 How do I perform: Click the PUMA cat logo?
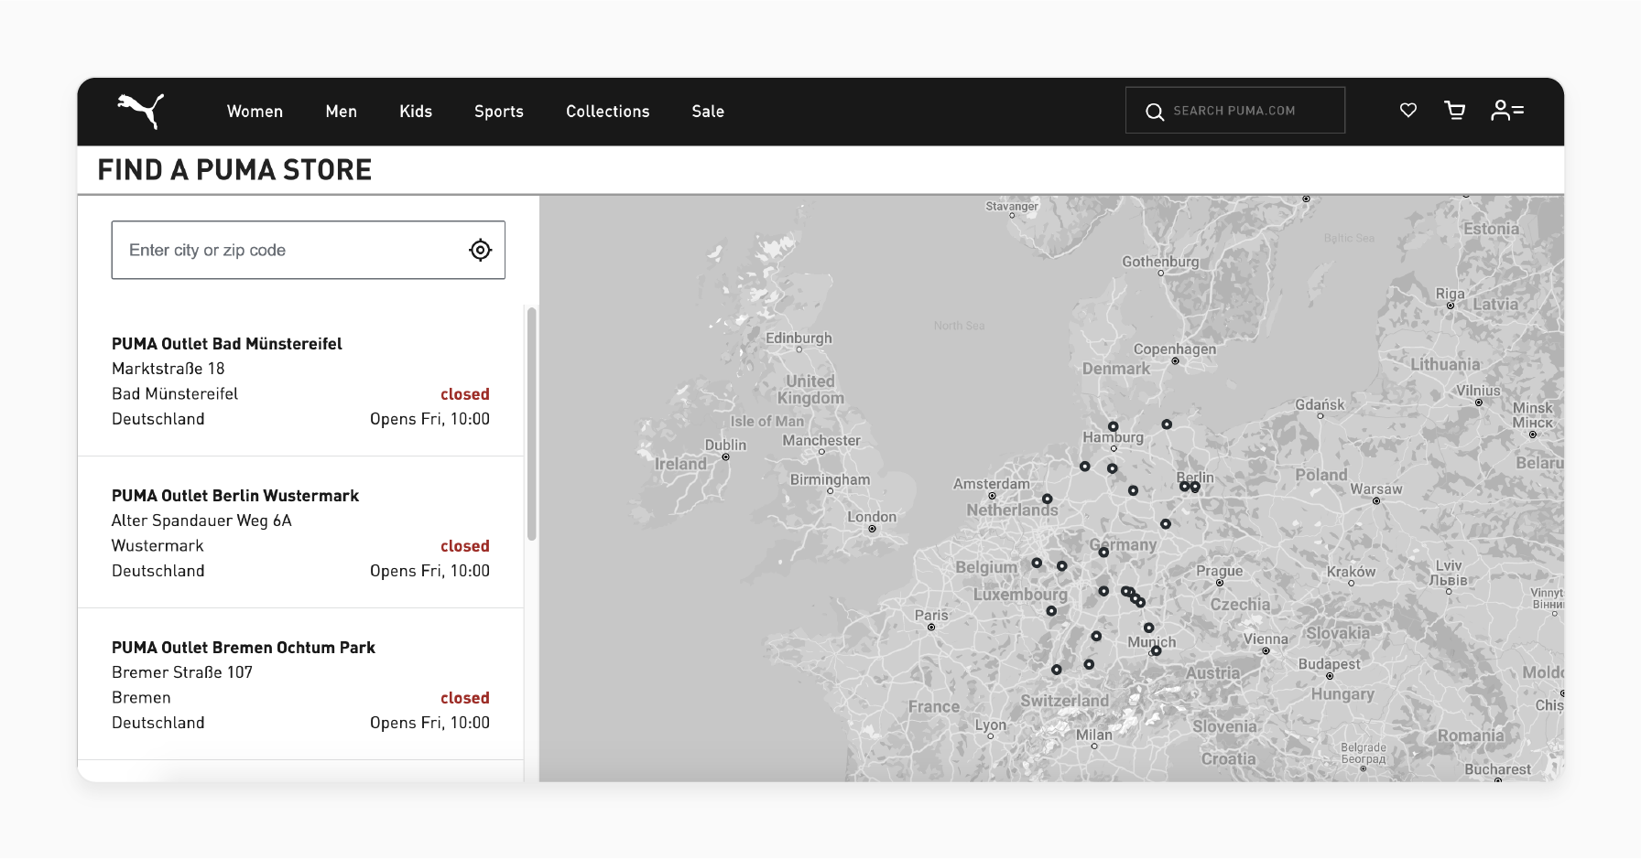(x=140, y=111)
